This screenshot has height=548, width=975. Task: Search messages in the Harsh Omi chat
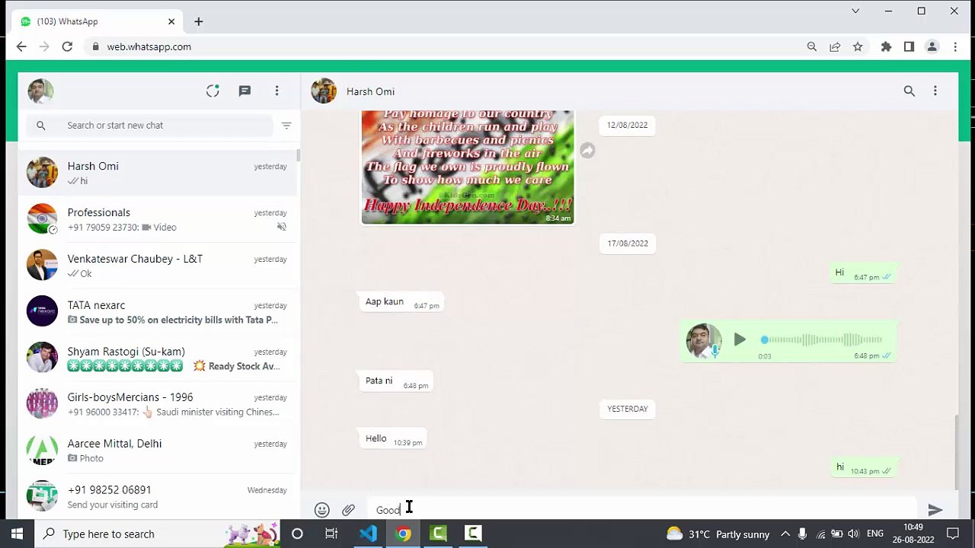click(x=909, y=91)
